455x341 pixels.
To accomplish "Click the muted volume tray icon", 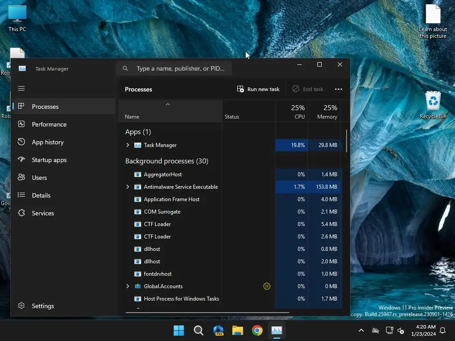I will click(401, 330).
